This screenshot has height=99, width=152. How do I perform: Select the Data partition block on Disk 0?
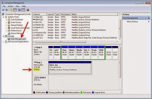point(65,52)
